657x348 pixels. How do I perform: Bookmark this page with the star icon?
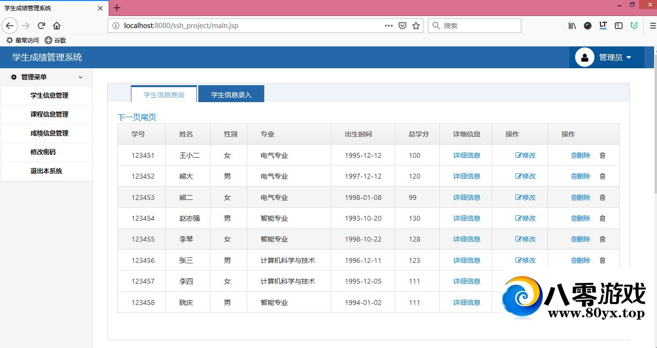(x=416, y=26)
